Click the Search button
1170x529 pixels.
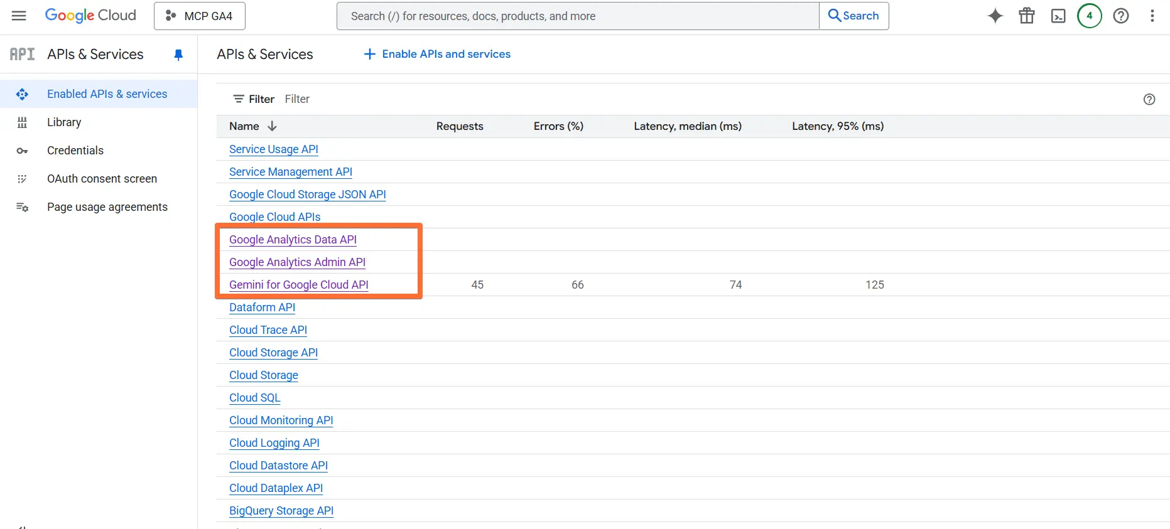(x=854, y=16)
